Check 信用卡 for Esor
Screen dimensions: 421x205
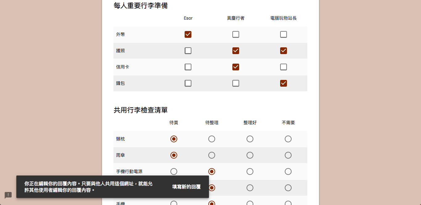(x=188, y=67)
